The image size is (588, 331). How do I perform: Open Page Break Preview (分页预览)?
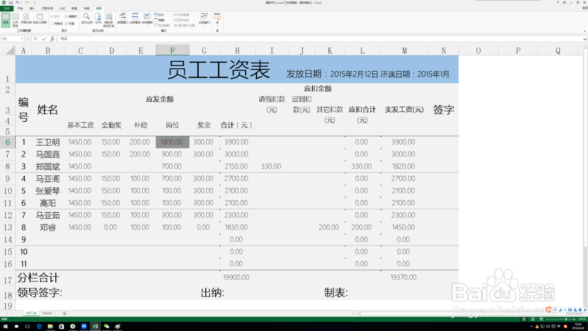tap(15, 19)
